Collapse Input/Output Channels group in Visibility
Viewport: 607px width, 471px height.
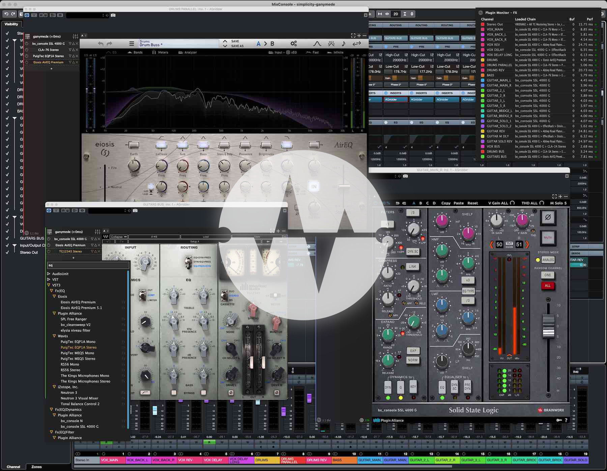[15, 246]
